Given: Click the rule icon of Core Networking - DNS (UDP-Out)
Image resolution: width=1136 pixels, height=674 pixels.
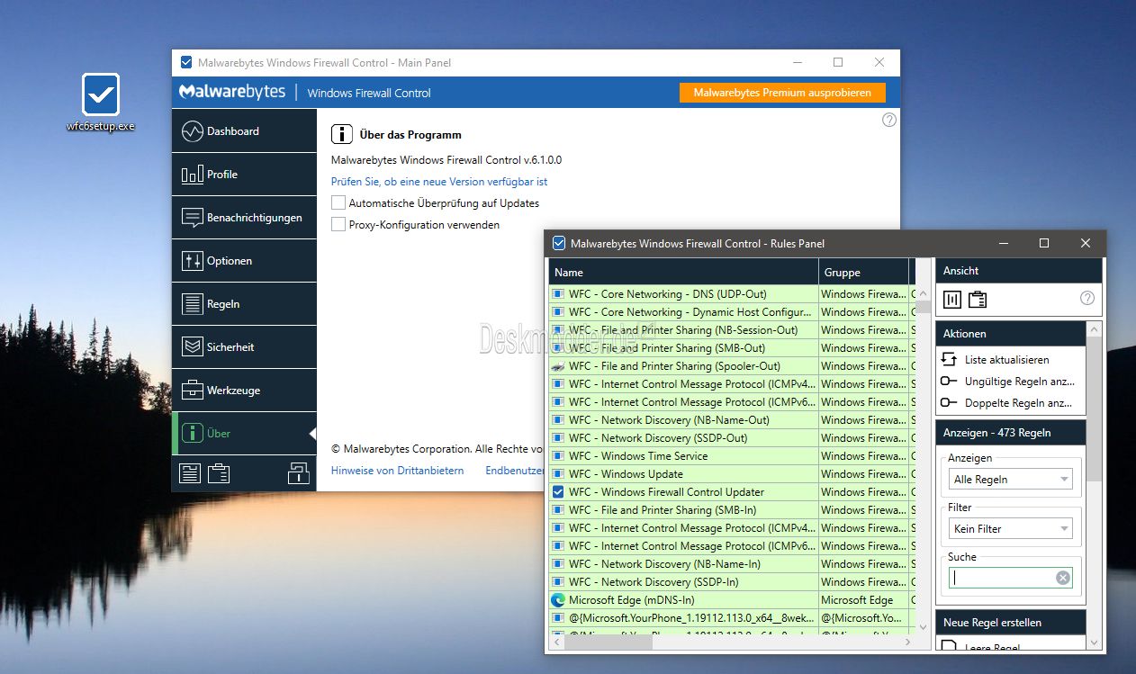Looking at the screenshot, I should [558, 294].
